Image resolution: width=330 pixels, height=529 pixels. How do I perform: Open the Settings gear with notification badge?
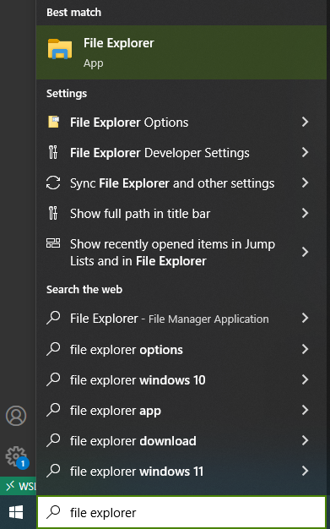tap(16, 457)
